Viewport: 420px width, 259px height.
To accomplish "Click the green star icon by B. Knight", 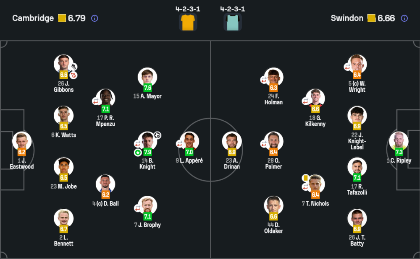I will (138, 152).
